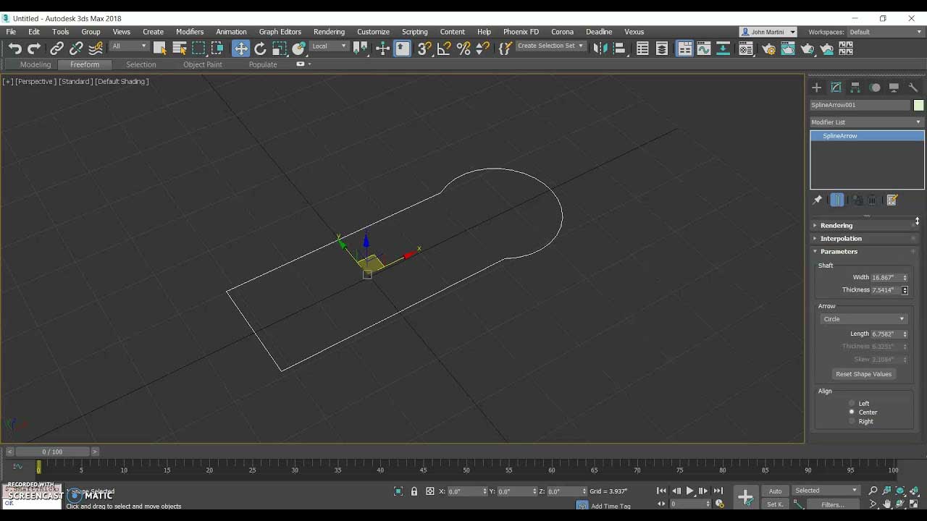Click the Reset Shape Values button
The image size is (927, 521).
[x=863, y=374]
